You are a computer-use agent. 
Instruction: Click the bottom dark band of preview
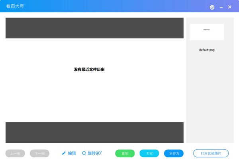tap(94, 133)
